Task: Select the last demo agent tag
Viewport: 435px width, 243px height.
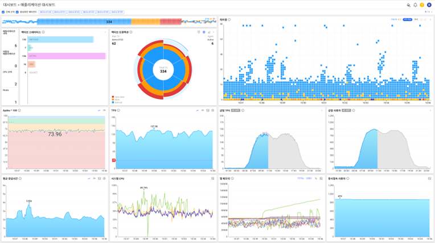Action: [x=117, y=12]
